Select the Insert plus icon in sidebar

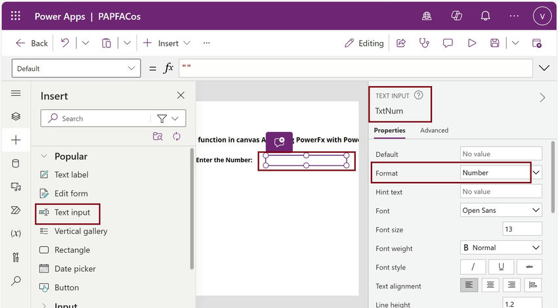click(16, 140)
